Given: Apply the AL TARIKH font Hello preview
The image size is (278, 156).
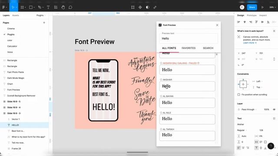Looking at the screenshot, I should tap(187, 136).
